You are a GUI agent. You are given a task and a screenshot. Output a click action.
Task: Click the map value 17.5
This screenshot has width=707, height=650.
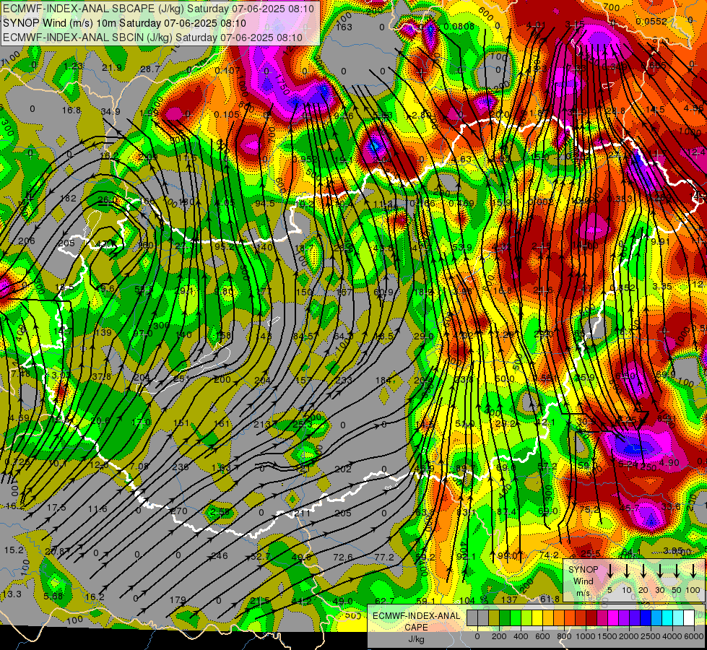point(56,508)
